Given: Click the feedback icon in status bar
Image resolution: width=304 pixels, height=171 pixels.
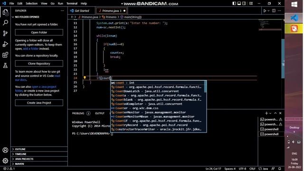Looking at the screenshot, I should [273, 169].
